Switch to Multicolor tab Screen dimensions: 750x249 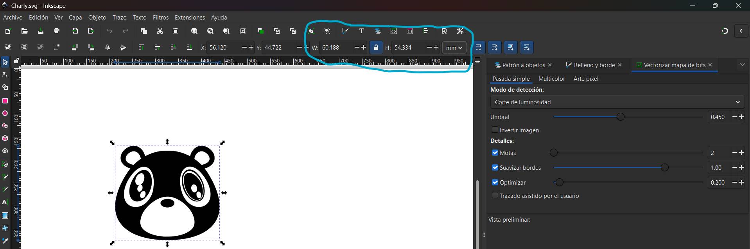pyautogui.click(x=551, y=78)
